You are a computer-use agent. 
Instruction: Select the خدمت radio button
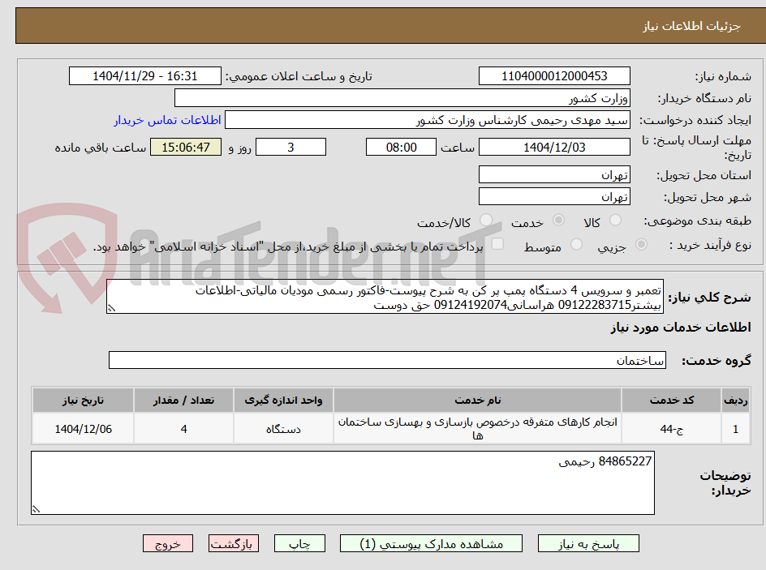click(558, 221)
